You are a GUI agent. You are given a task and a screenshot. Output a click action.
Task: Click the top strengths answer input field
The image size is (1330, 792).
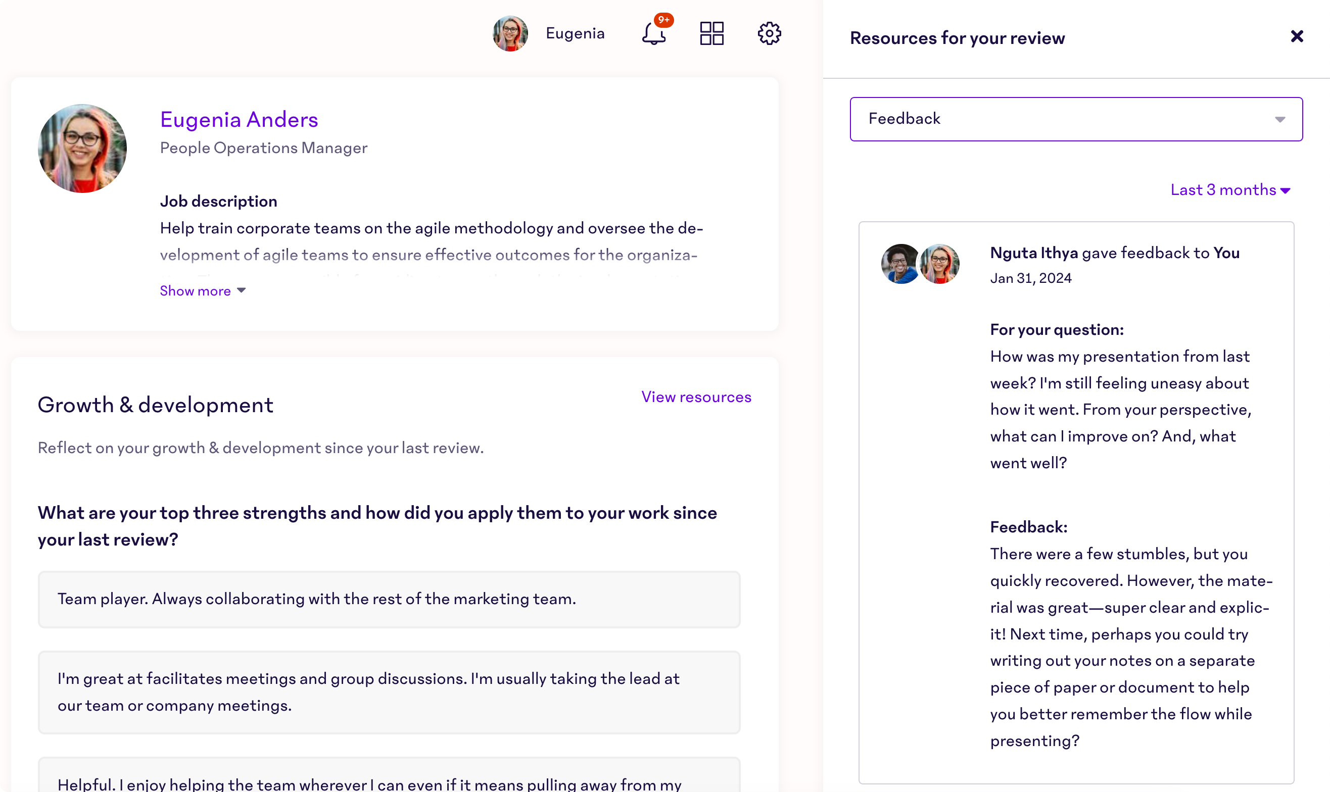click(390, 599)
